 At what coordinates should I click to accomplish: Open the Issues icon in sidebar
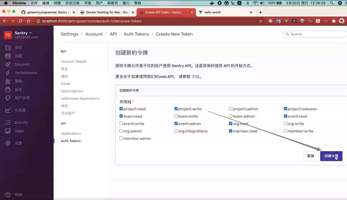(x=8, y=56)
